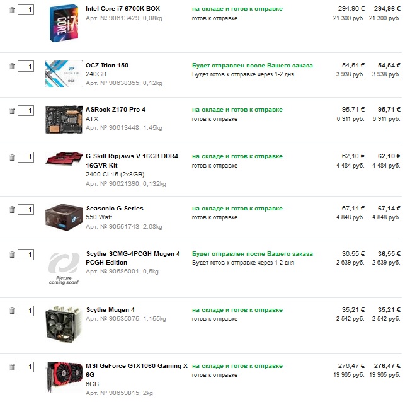Image resolution: width=410 pixels, height=402 pixels.
Task: Click quantity field for Intel Core i7-6700K
Action: 26,11
